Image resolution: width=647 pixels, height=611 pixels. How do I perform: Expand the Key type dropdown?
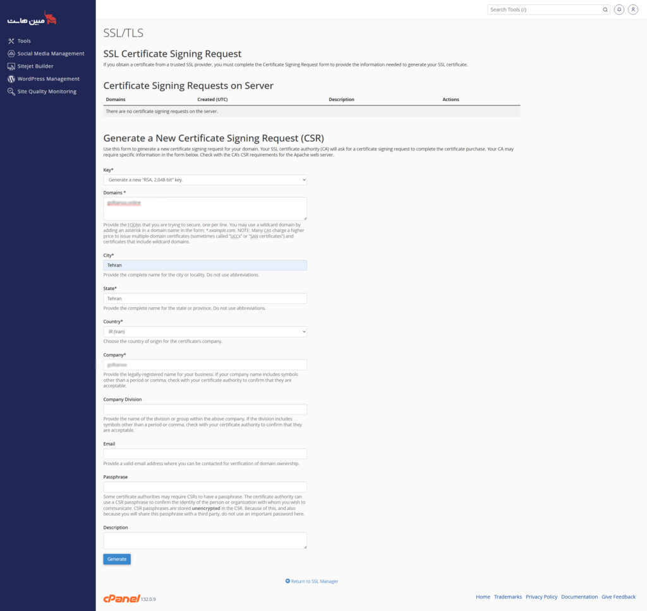[x=205, y=180]
